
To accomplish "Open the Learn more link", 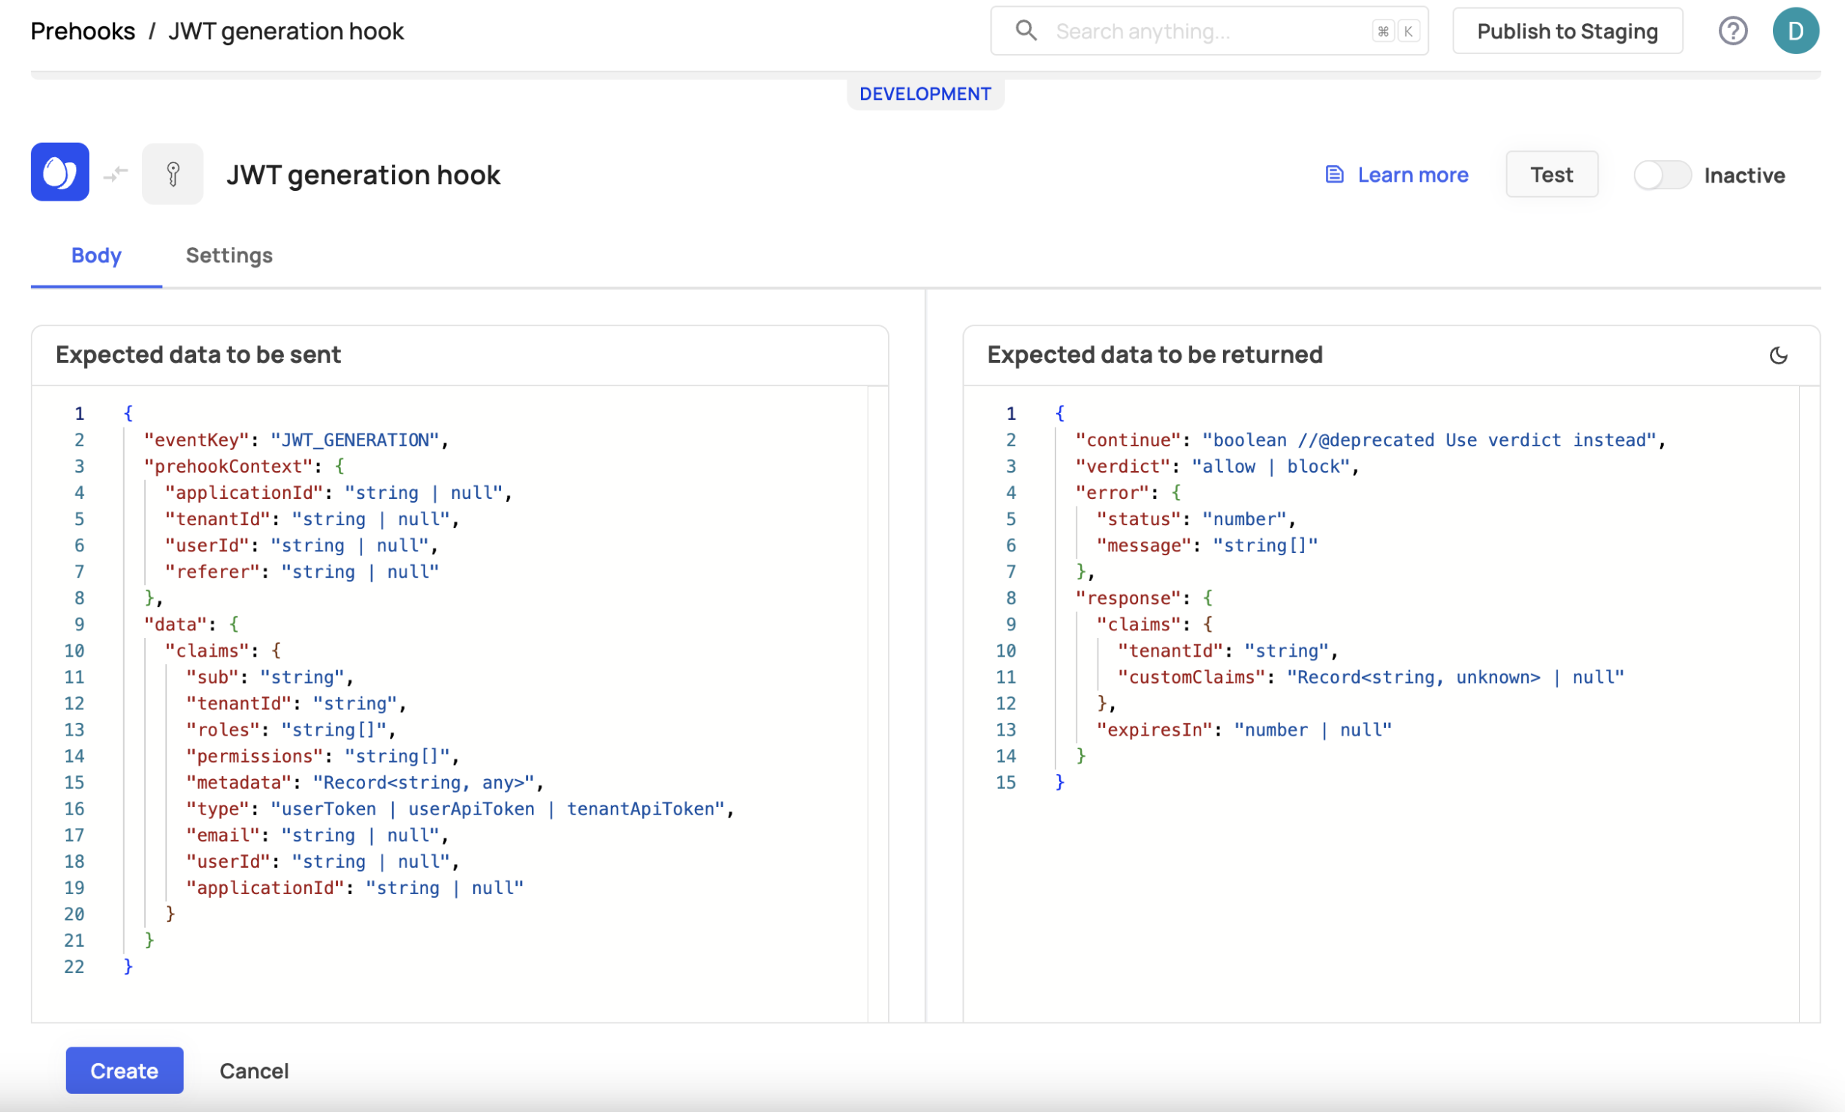I will click(1412, 174).
